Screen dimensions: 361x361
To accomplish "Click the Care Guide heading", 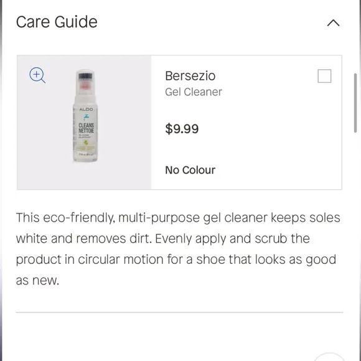I will tap(57, 22).
